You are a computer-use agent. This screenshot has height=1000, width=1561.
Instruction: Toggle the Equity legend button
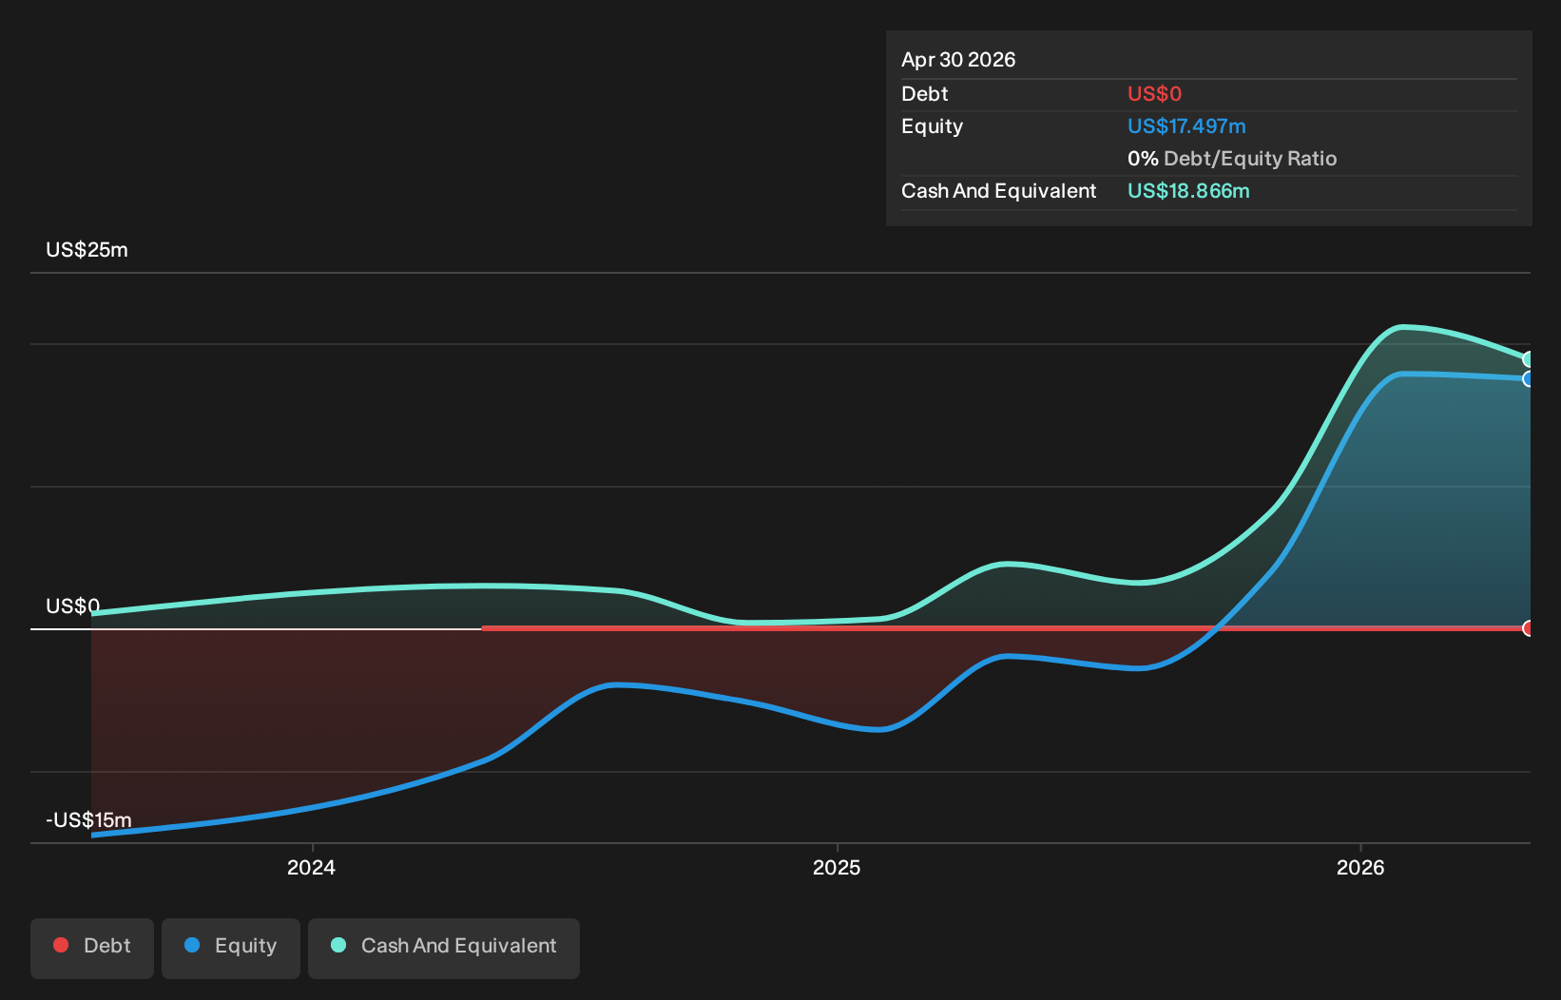pos(231,948)
